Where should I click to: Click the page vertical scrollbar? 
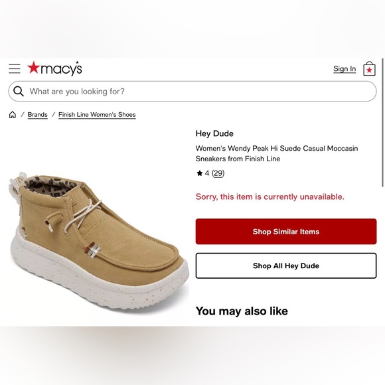pos(382,123)
